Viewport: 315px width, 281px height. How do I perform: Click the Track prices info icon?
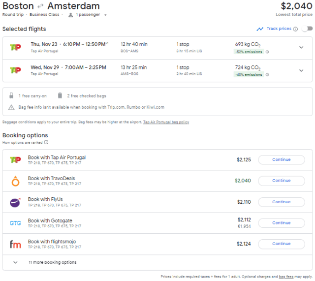[x=295, y=29]
